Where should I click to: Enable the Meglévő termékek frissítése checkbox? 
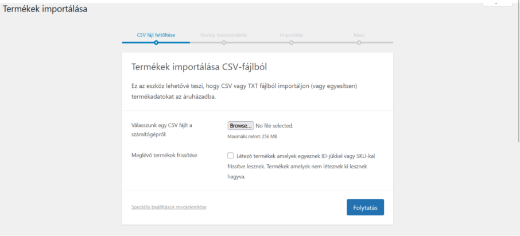click(x=230, y=156)
